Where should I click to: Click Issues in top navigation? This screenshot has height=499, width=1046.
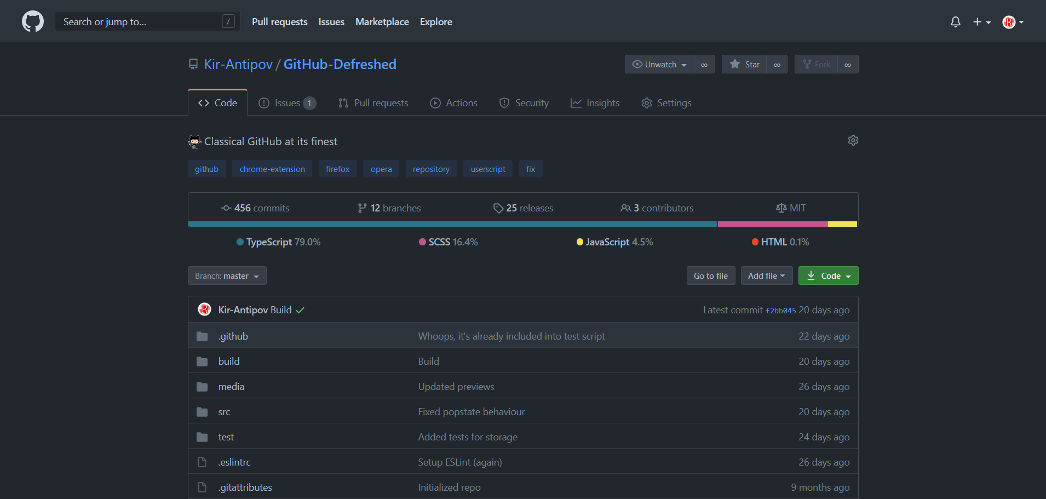[331, 22]
